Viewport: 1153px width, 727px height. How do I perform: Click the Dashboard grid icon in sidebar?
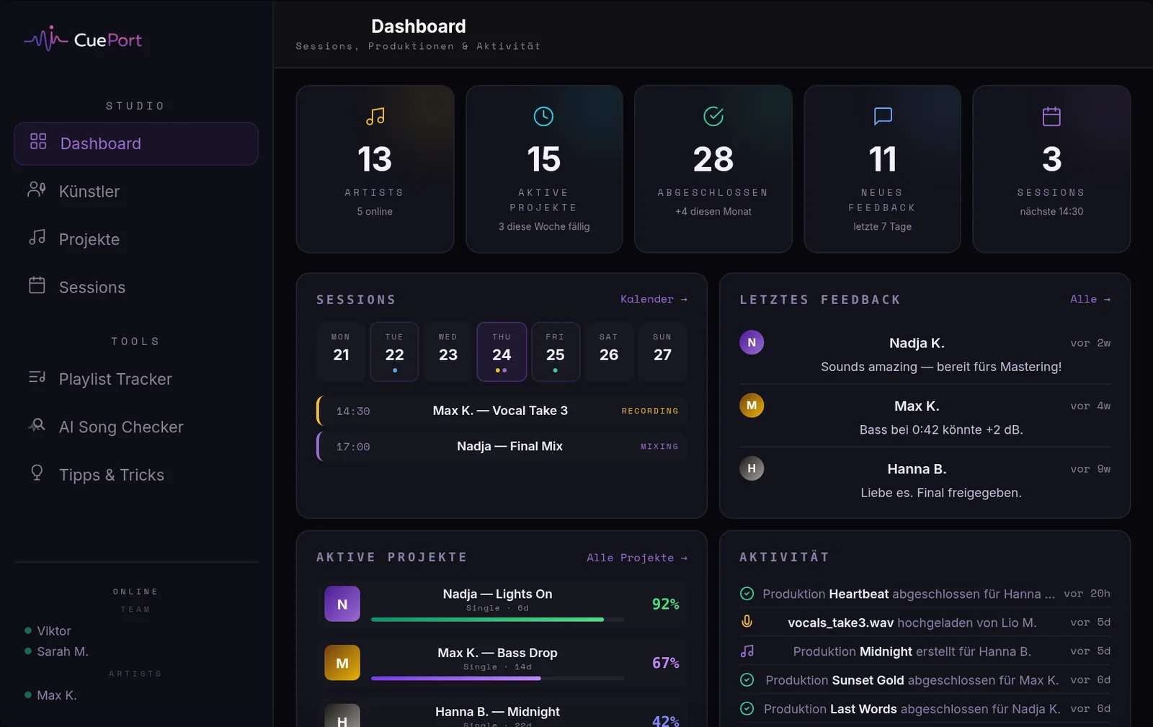coord(38,141)
